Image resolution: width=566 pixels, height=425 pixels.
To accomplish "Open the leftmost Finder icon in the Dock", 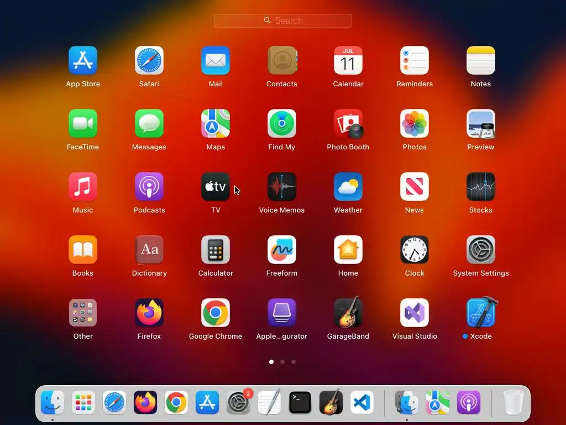I will (x=53, y=402).
